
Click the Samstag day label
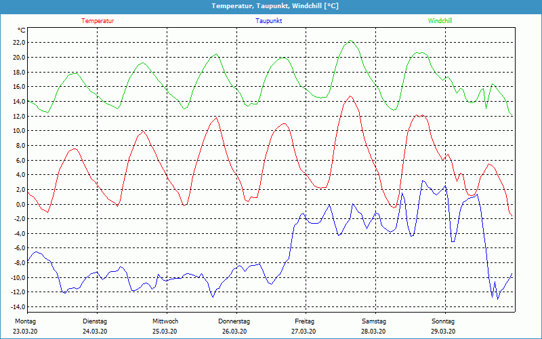pos(374,321)
